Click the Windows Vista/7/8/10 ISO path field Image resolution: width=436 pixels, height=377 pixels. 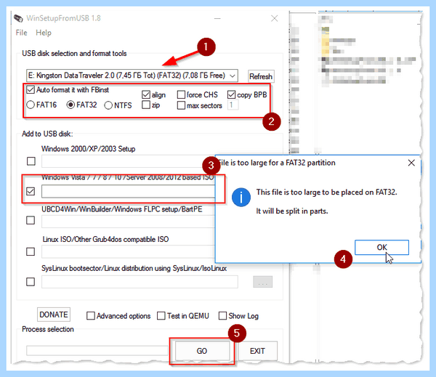pos(128,192)
